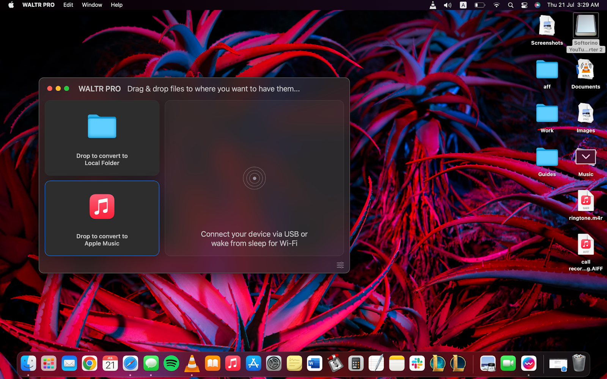
Task: Launch FaceTime from the Dock
Action: (508, 364)
